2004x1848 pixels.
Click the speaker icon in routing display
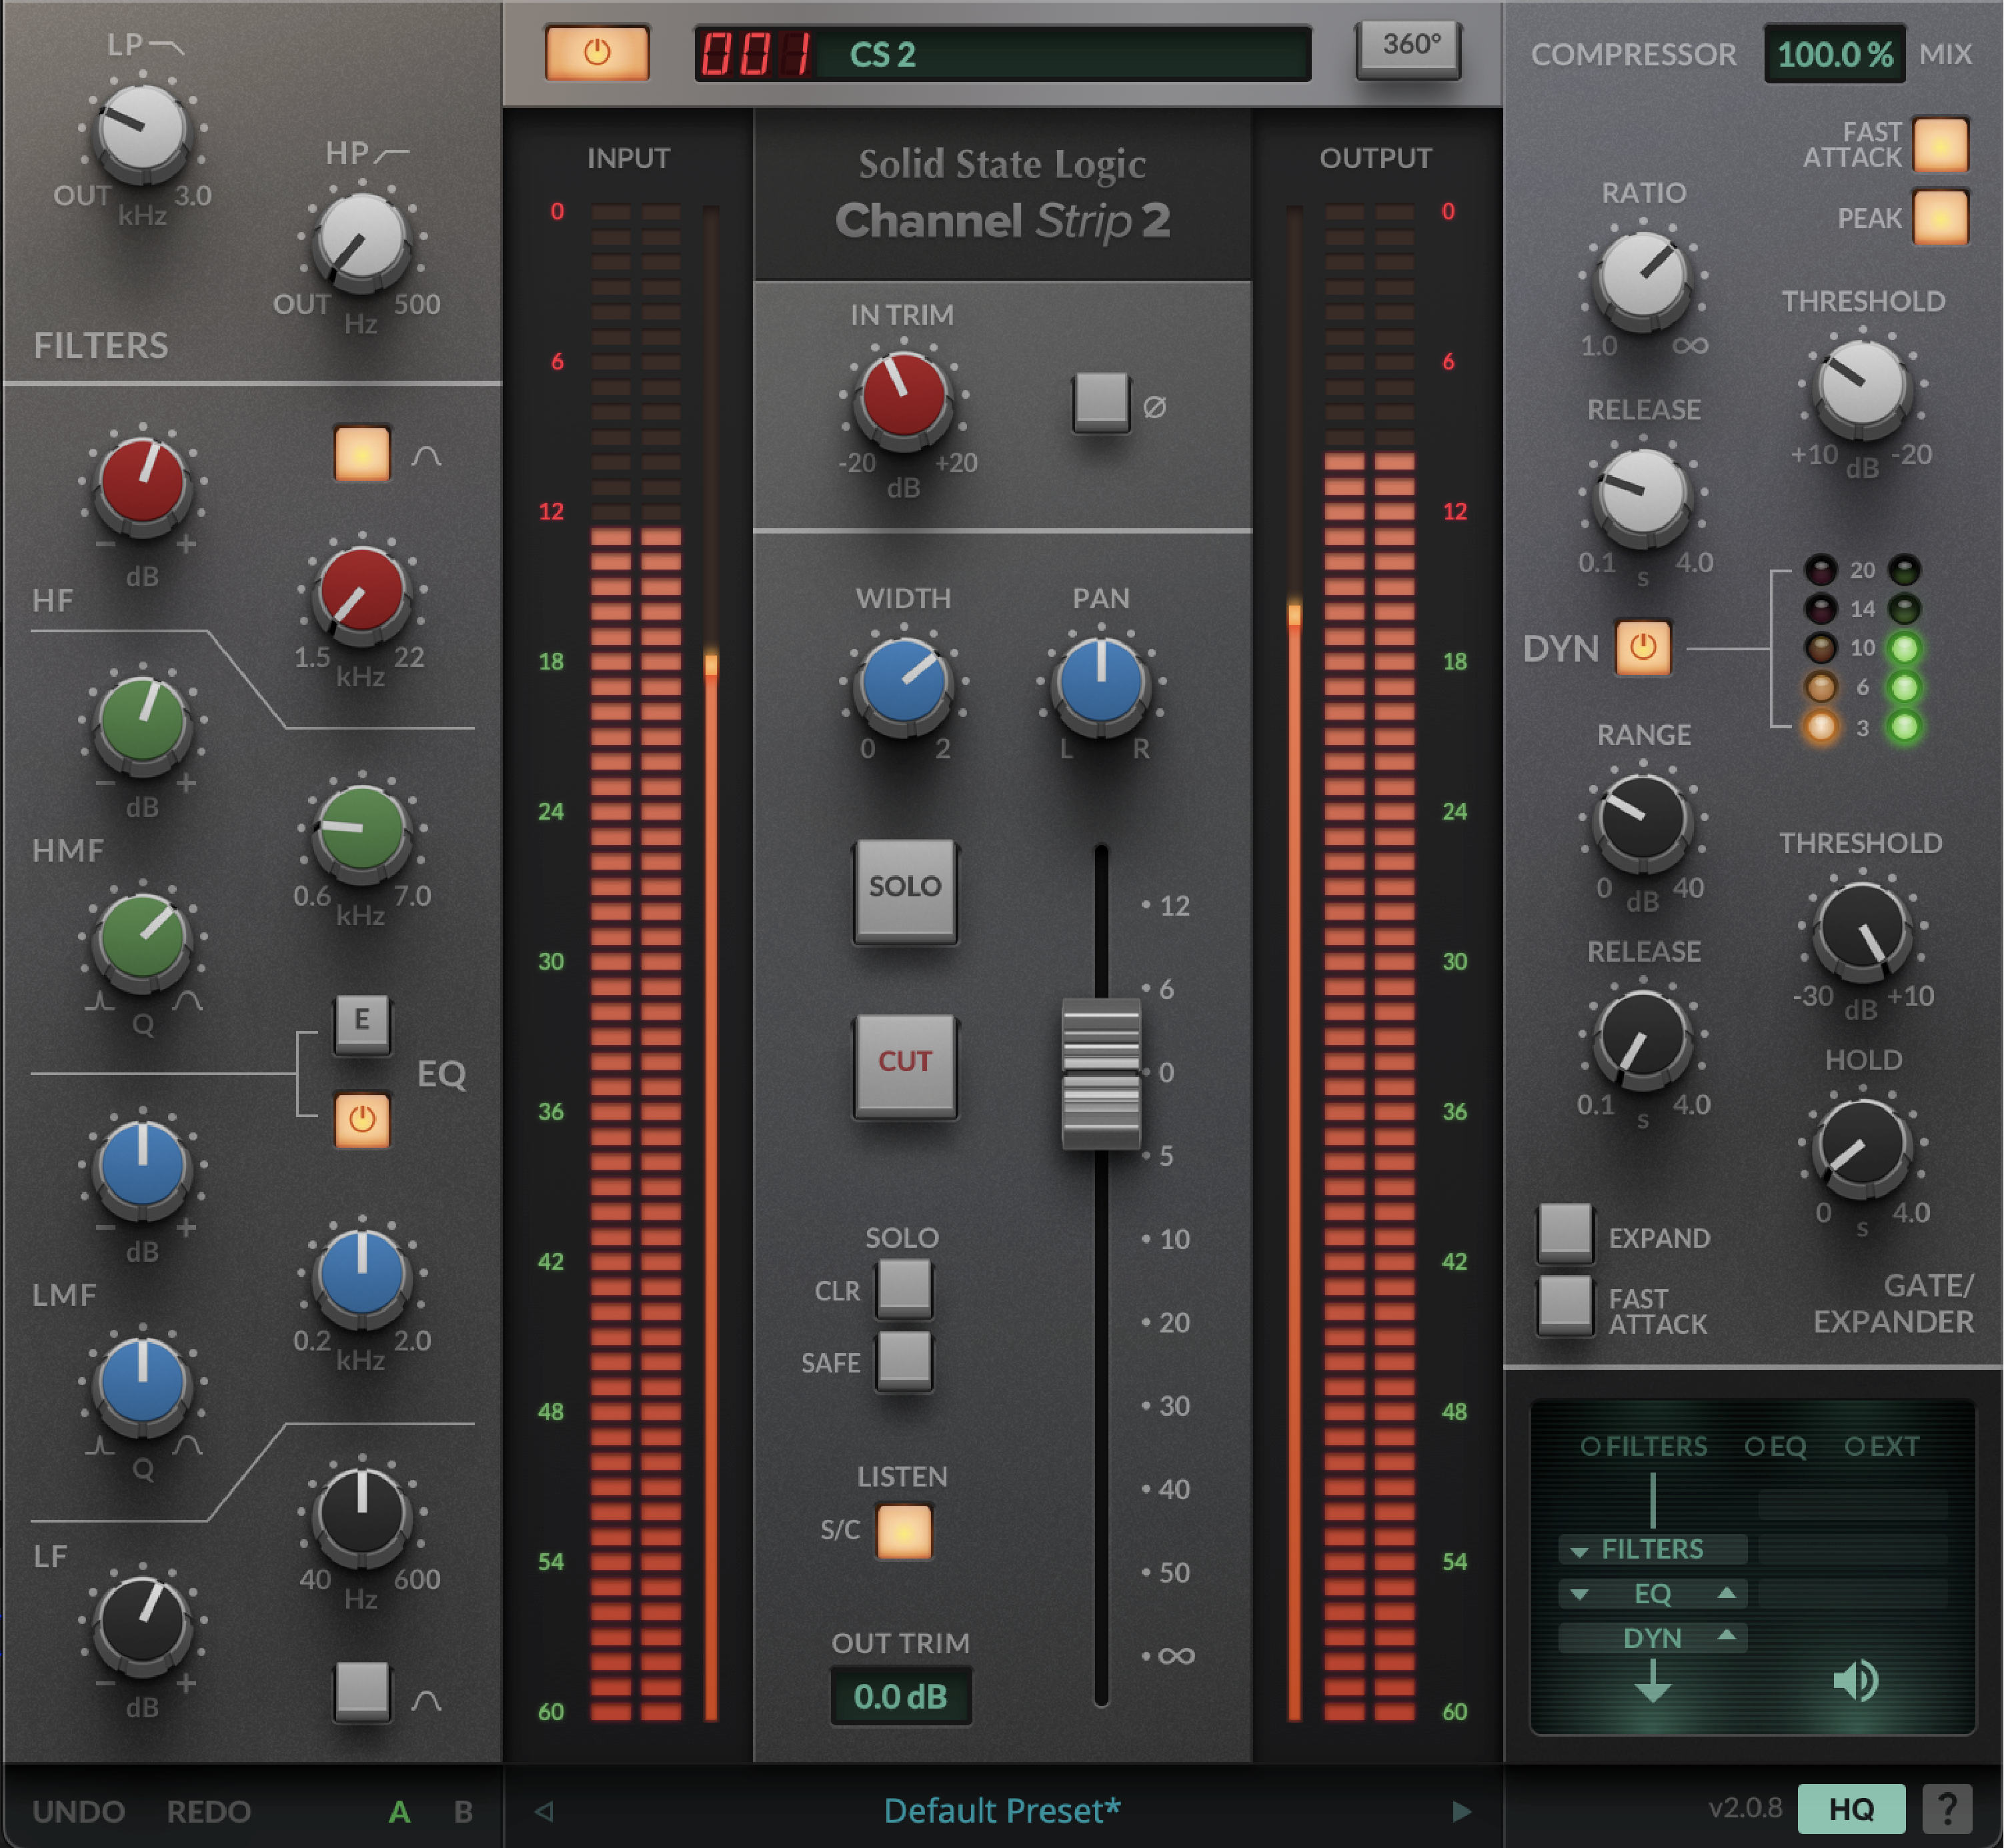pos(1855,1681)
